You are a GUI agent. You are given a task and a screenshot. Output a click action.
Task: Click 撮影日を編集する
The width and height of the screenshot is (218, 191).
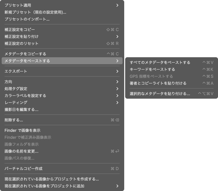pos(62,110)
